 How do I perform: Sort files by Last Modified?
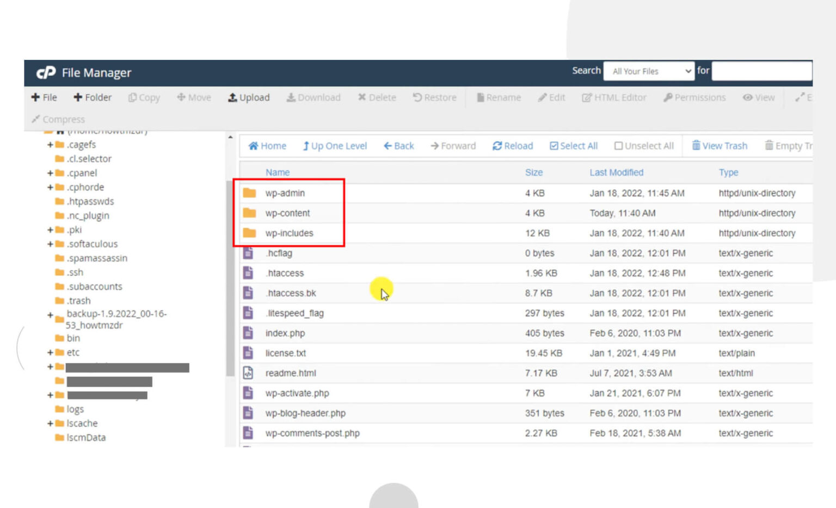(616, 172)
